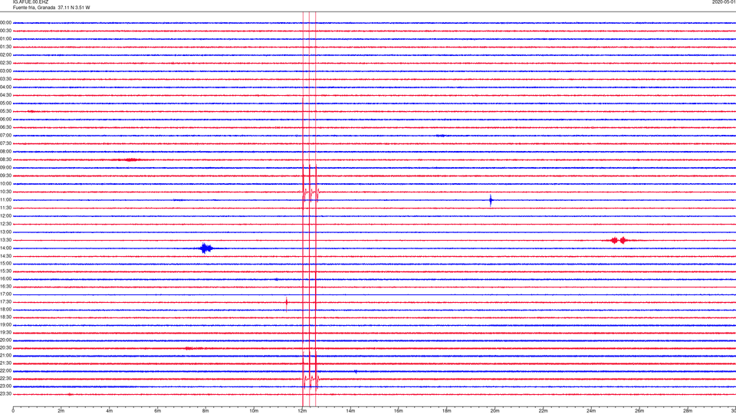Select the 15:00 trace time label

tap(6, 264)
